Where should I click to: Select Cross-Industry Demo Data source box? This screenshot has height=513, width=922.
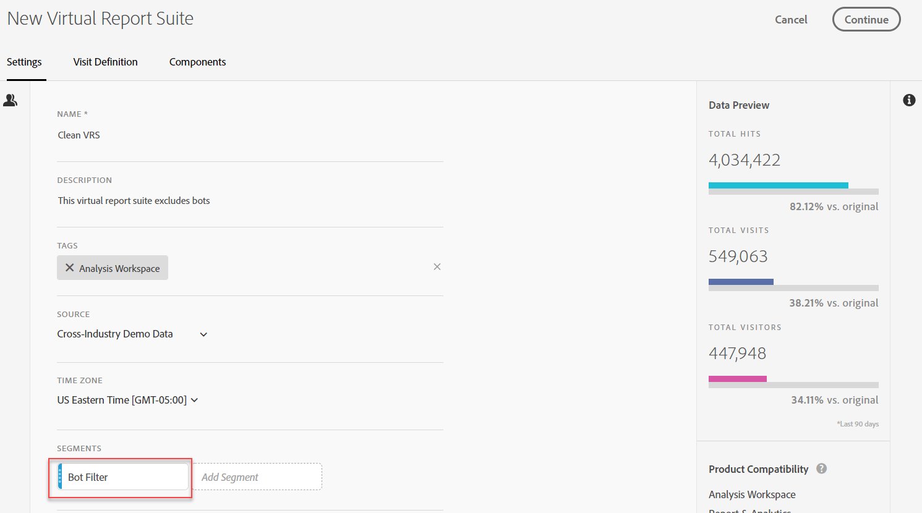pos(115,334)
